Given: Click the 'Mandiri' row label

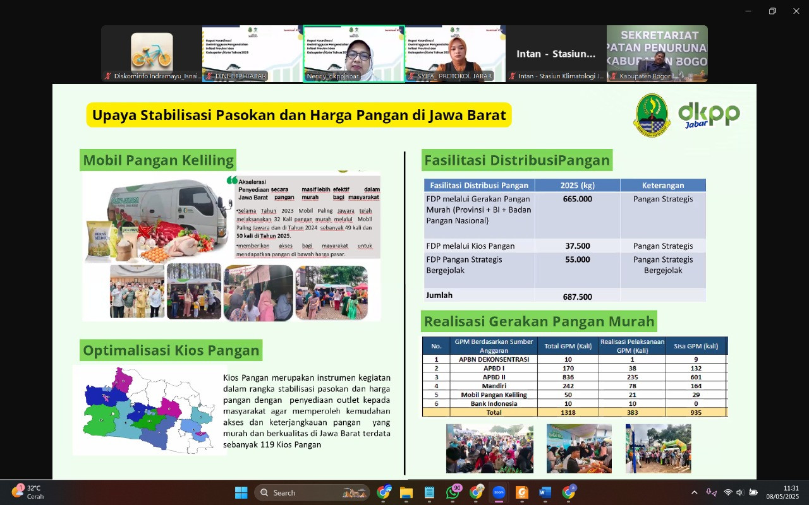Looking at the screenshot, I should (x=494, y=386).
